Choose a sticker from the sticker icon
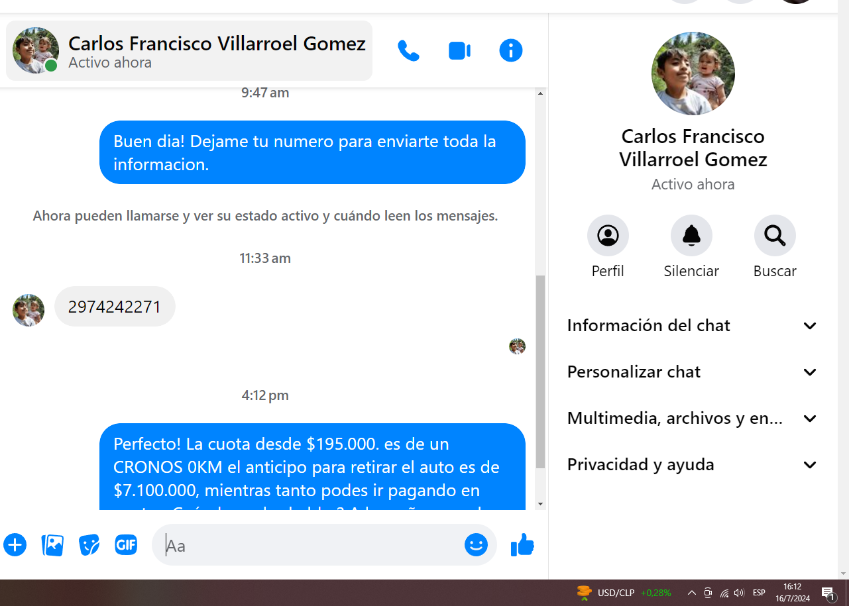This screenshot has height=606, width=849. 89,545
